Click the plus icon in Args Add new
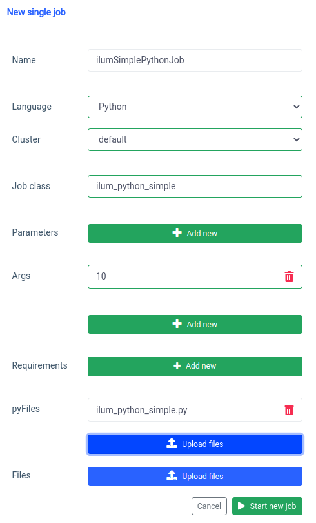 pyautogui.click(x=177, y=324)
